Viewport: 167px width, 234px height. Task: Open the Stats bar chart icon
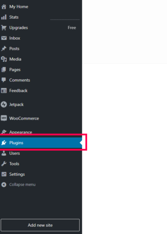(x=4, y=17)
